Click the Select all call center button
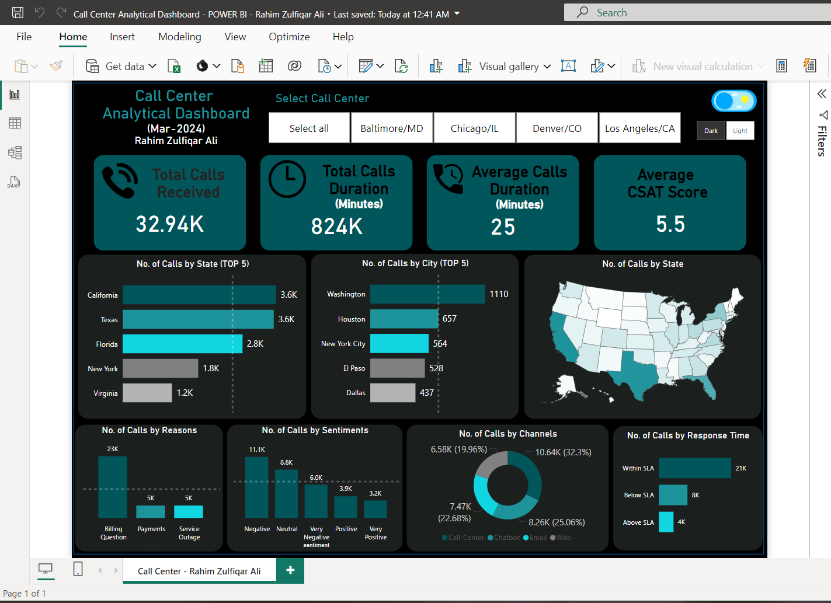This screenshot has width=831, height=603. [309, 127]
